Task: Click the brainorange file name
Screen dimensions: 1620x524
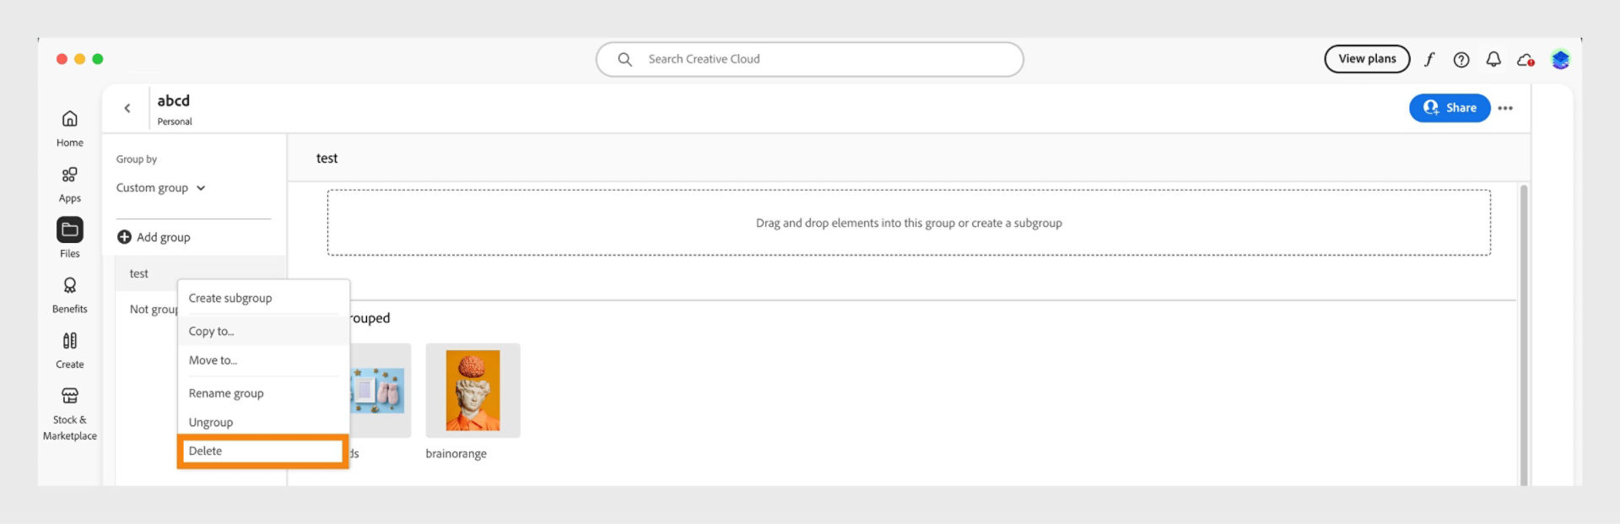Action: 456,454
